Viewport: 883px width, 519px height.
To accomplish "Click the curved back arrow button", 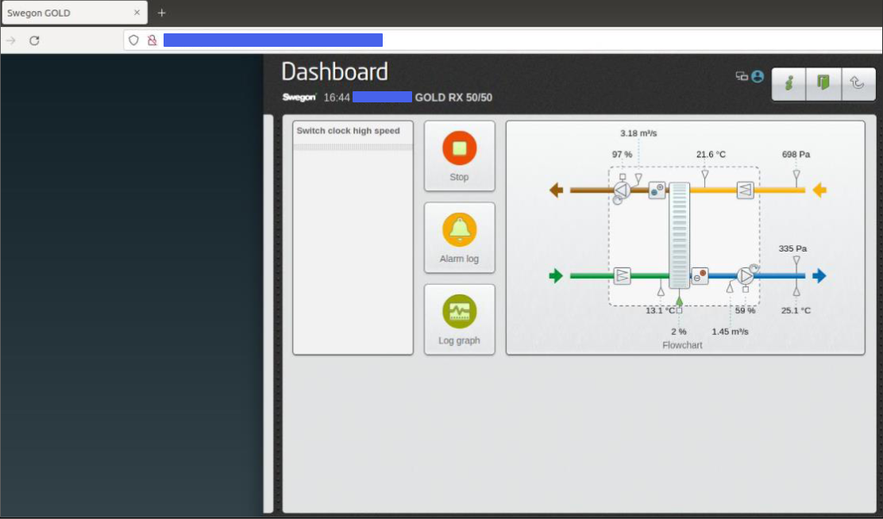I will (857, 83).
